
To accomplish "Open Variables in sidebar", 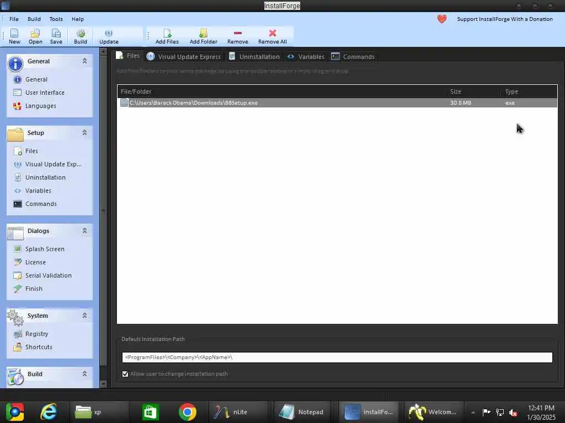I will (33, 191).
